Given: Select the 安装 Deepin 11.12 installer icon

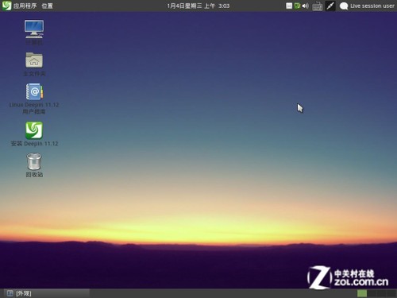Looking at the screenshot, I should (34, 134).
